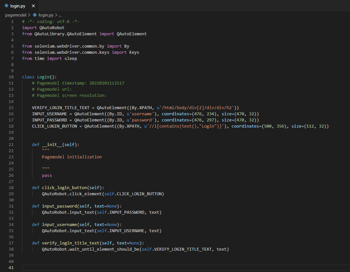Close the login.py tab
The width and height of the screenshot is (350, 272).
[33, 6]
